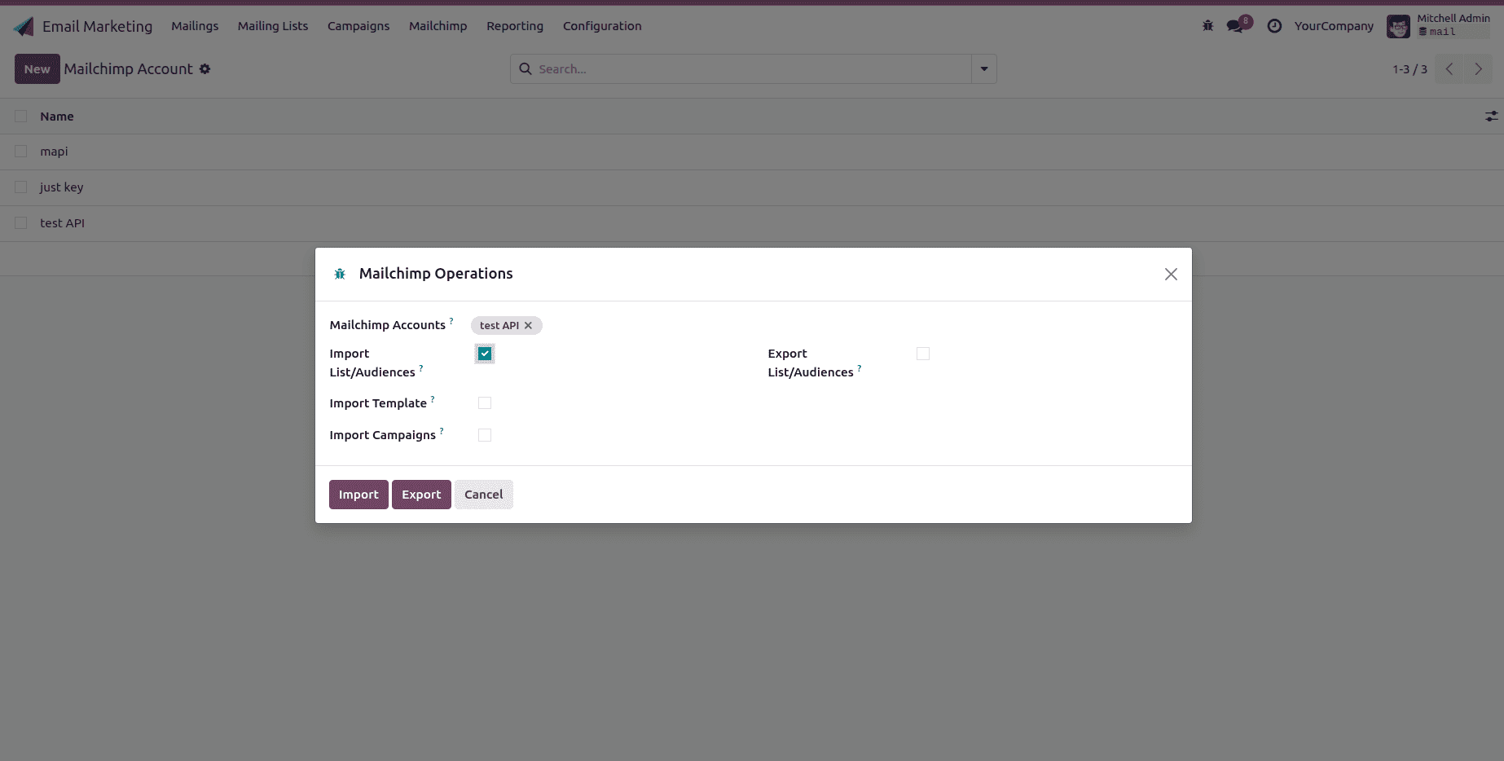Open the conversations chat icon with badge
The width and height of the screenshot is (1504, 761).
pos(1236,26)
